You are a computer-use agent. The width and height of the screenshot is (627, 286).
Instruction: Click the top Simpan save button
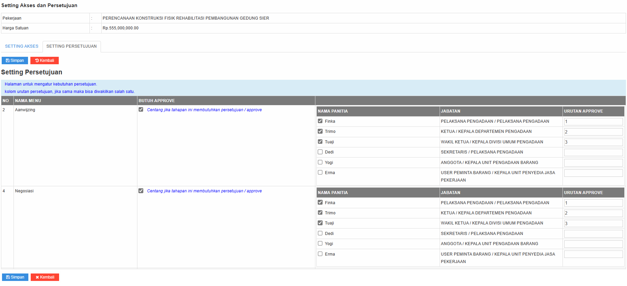tap(15, 61)
